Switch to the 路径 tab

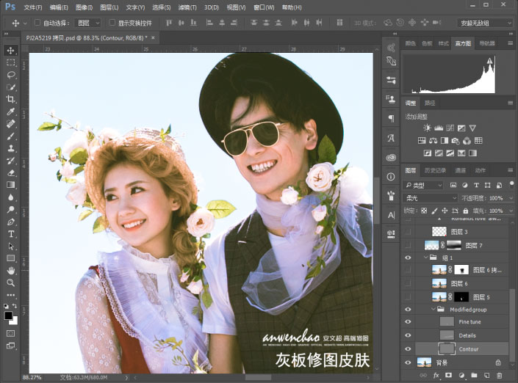(x=430, y=103)
